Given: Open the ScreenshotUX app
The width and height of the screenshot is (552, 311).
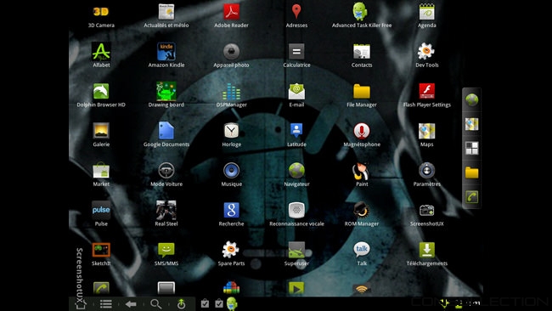Looking at the screenshot, I should tap(426, 214).
